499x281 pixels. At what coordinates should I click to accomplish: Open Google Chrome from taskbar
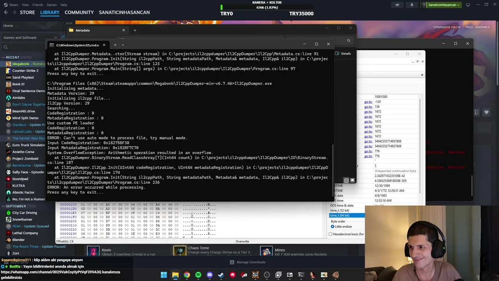click(187, 275)
